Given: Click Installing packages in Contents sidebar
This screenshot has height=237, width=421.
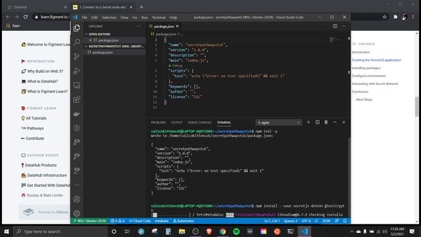Looking at the screenshot, I should (x=366, y=68).
